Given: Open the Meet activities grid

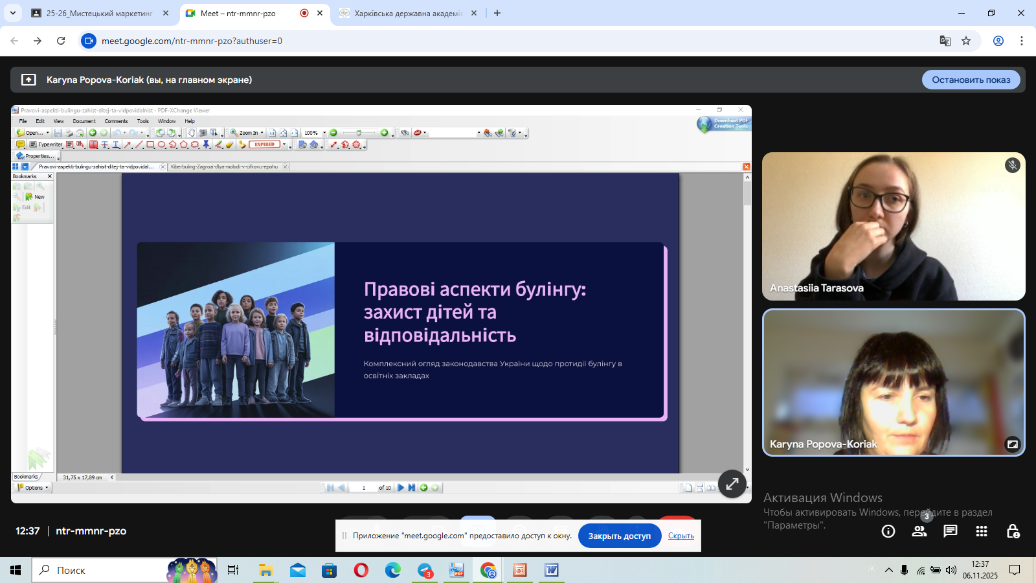Looking at the screenshot, I should (982, 531).
